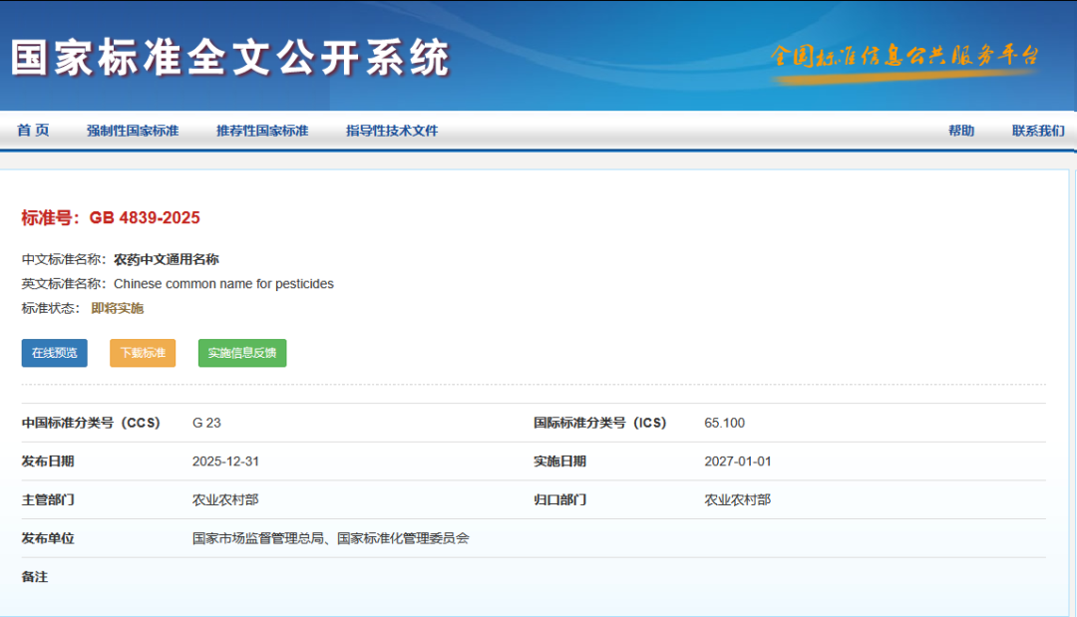Click the 国际标准分类号（ICS） label
This screenshot has height=617, width=1077.
point(600,423)
